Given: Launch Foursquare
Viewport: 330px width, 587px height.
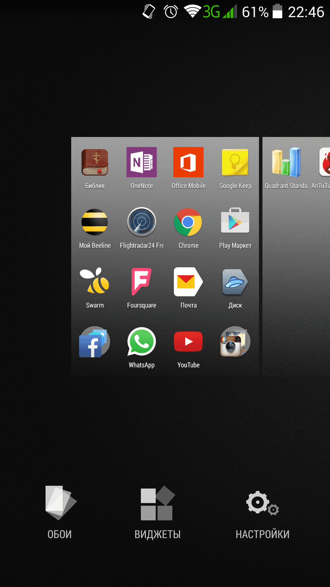Looking at the screenshot, I should pos(142,282).
